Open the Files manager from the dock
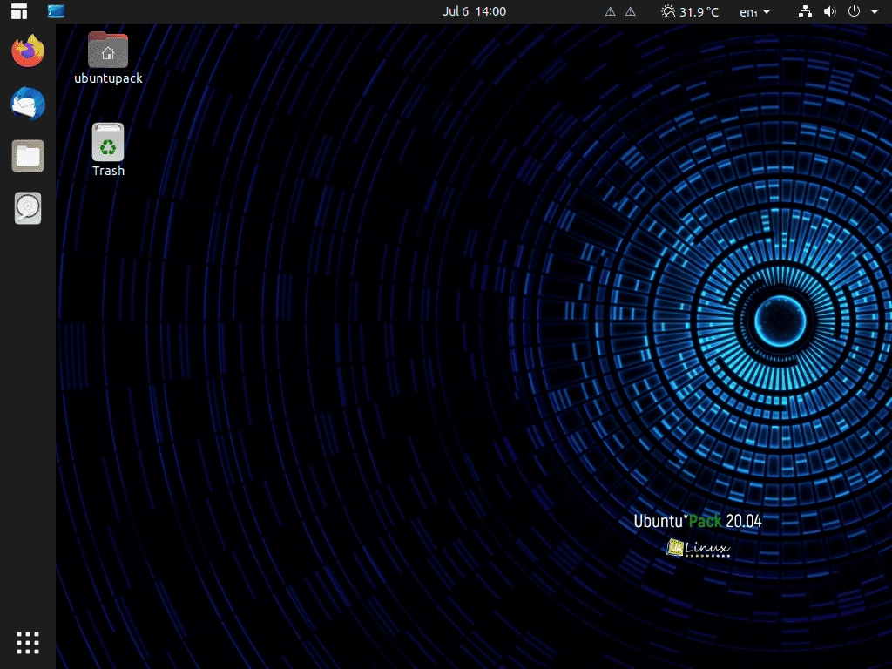Screen dimensions: 892x669 coord(28,156)
